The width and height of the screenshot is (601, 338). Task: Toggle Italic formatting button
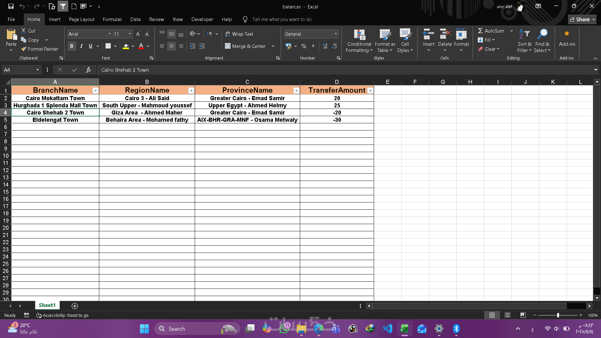coord(81,46)
